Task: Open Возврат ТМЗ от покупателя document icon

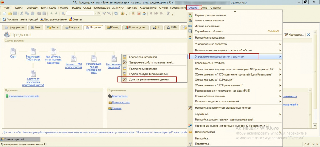Action: [73, 59]
